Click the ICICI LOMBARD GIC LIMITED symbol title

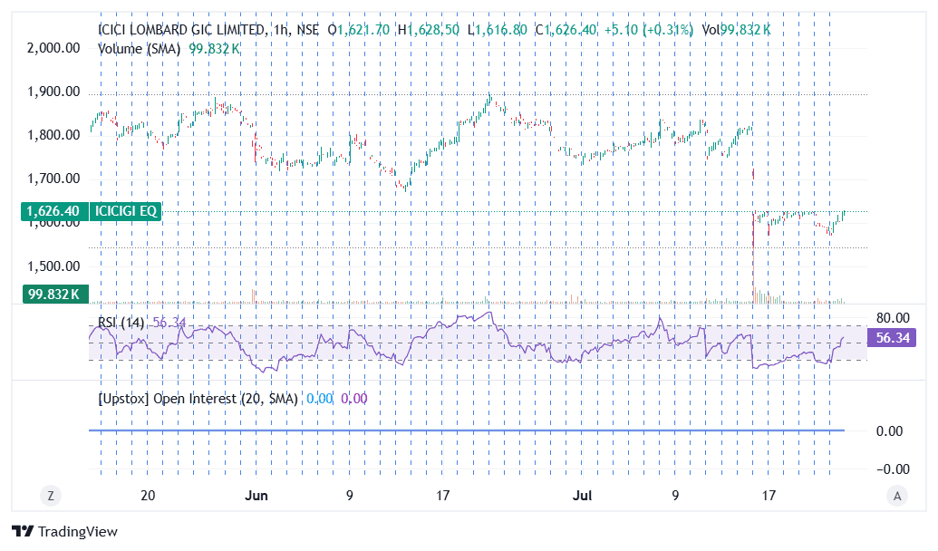182,29
